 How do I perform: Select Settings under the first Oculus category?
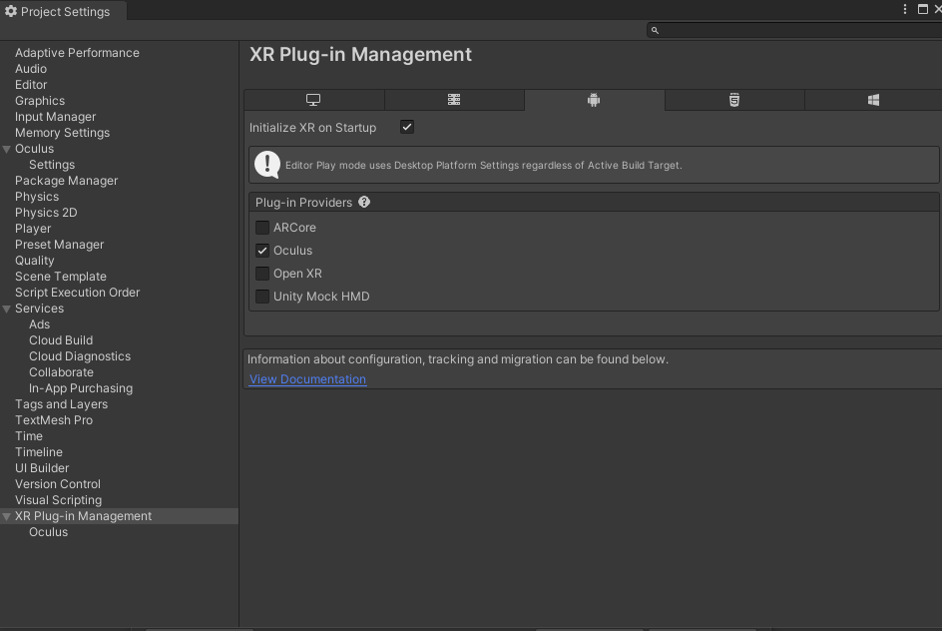pyautogui.click(x=52, y=165)
